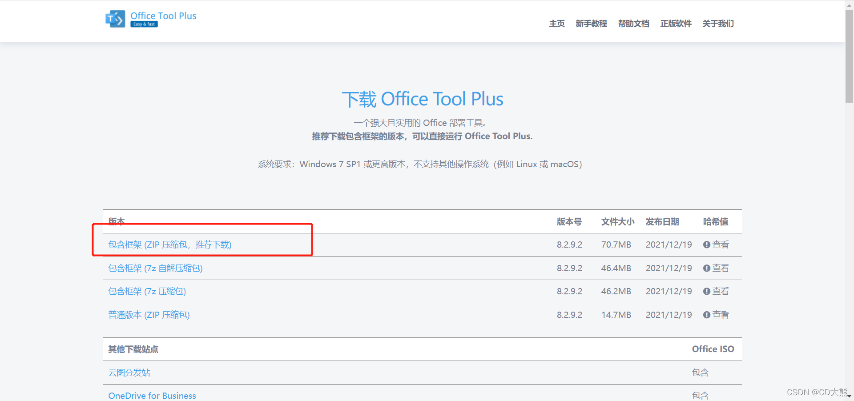The image size is (854, 401).
Task: Click the Office ISO column header
Action: pyautogui.click(x=713, y=349)
